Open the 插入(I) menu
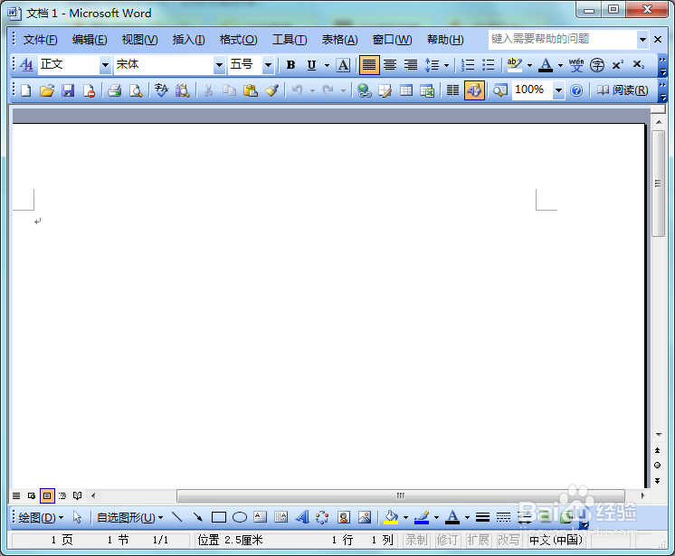The image size is (675, 556). tap(188, 40)
